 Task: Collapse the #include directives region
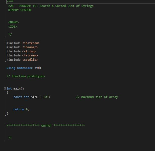[x=5, y=43]
